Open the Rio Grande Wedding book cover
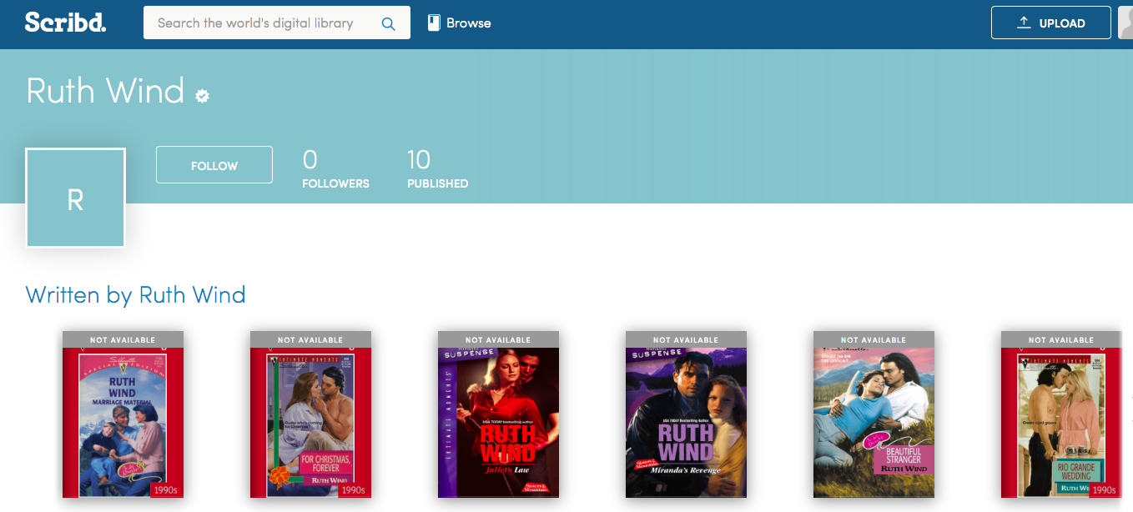Viewport: 1133px width, 512px height. (x=1061, y=414)
